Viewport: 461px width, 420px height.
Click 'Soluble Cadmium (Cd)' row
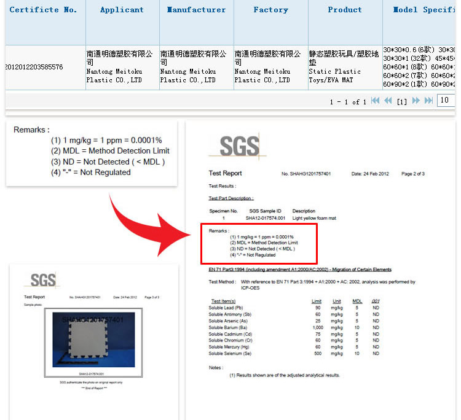[x=294, y=334]
